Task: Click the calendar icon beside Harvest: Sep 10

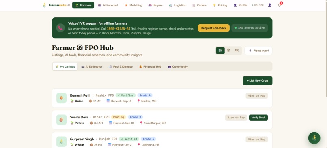Action: [110, 123]
